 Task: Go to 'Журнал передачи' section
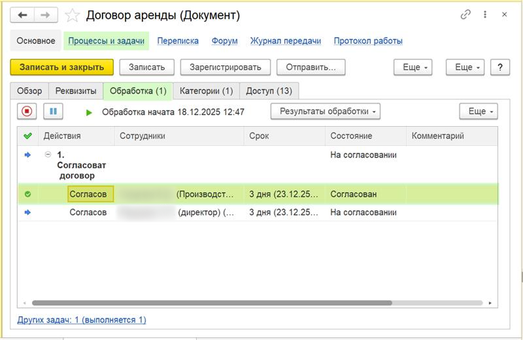click(x=286, y=41)
